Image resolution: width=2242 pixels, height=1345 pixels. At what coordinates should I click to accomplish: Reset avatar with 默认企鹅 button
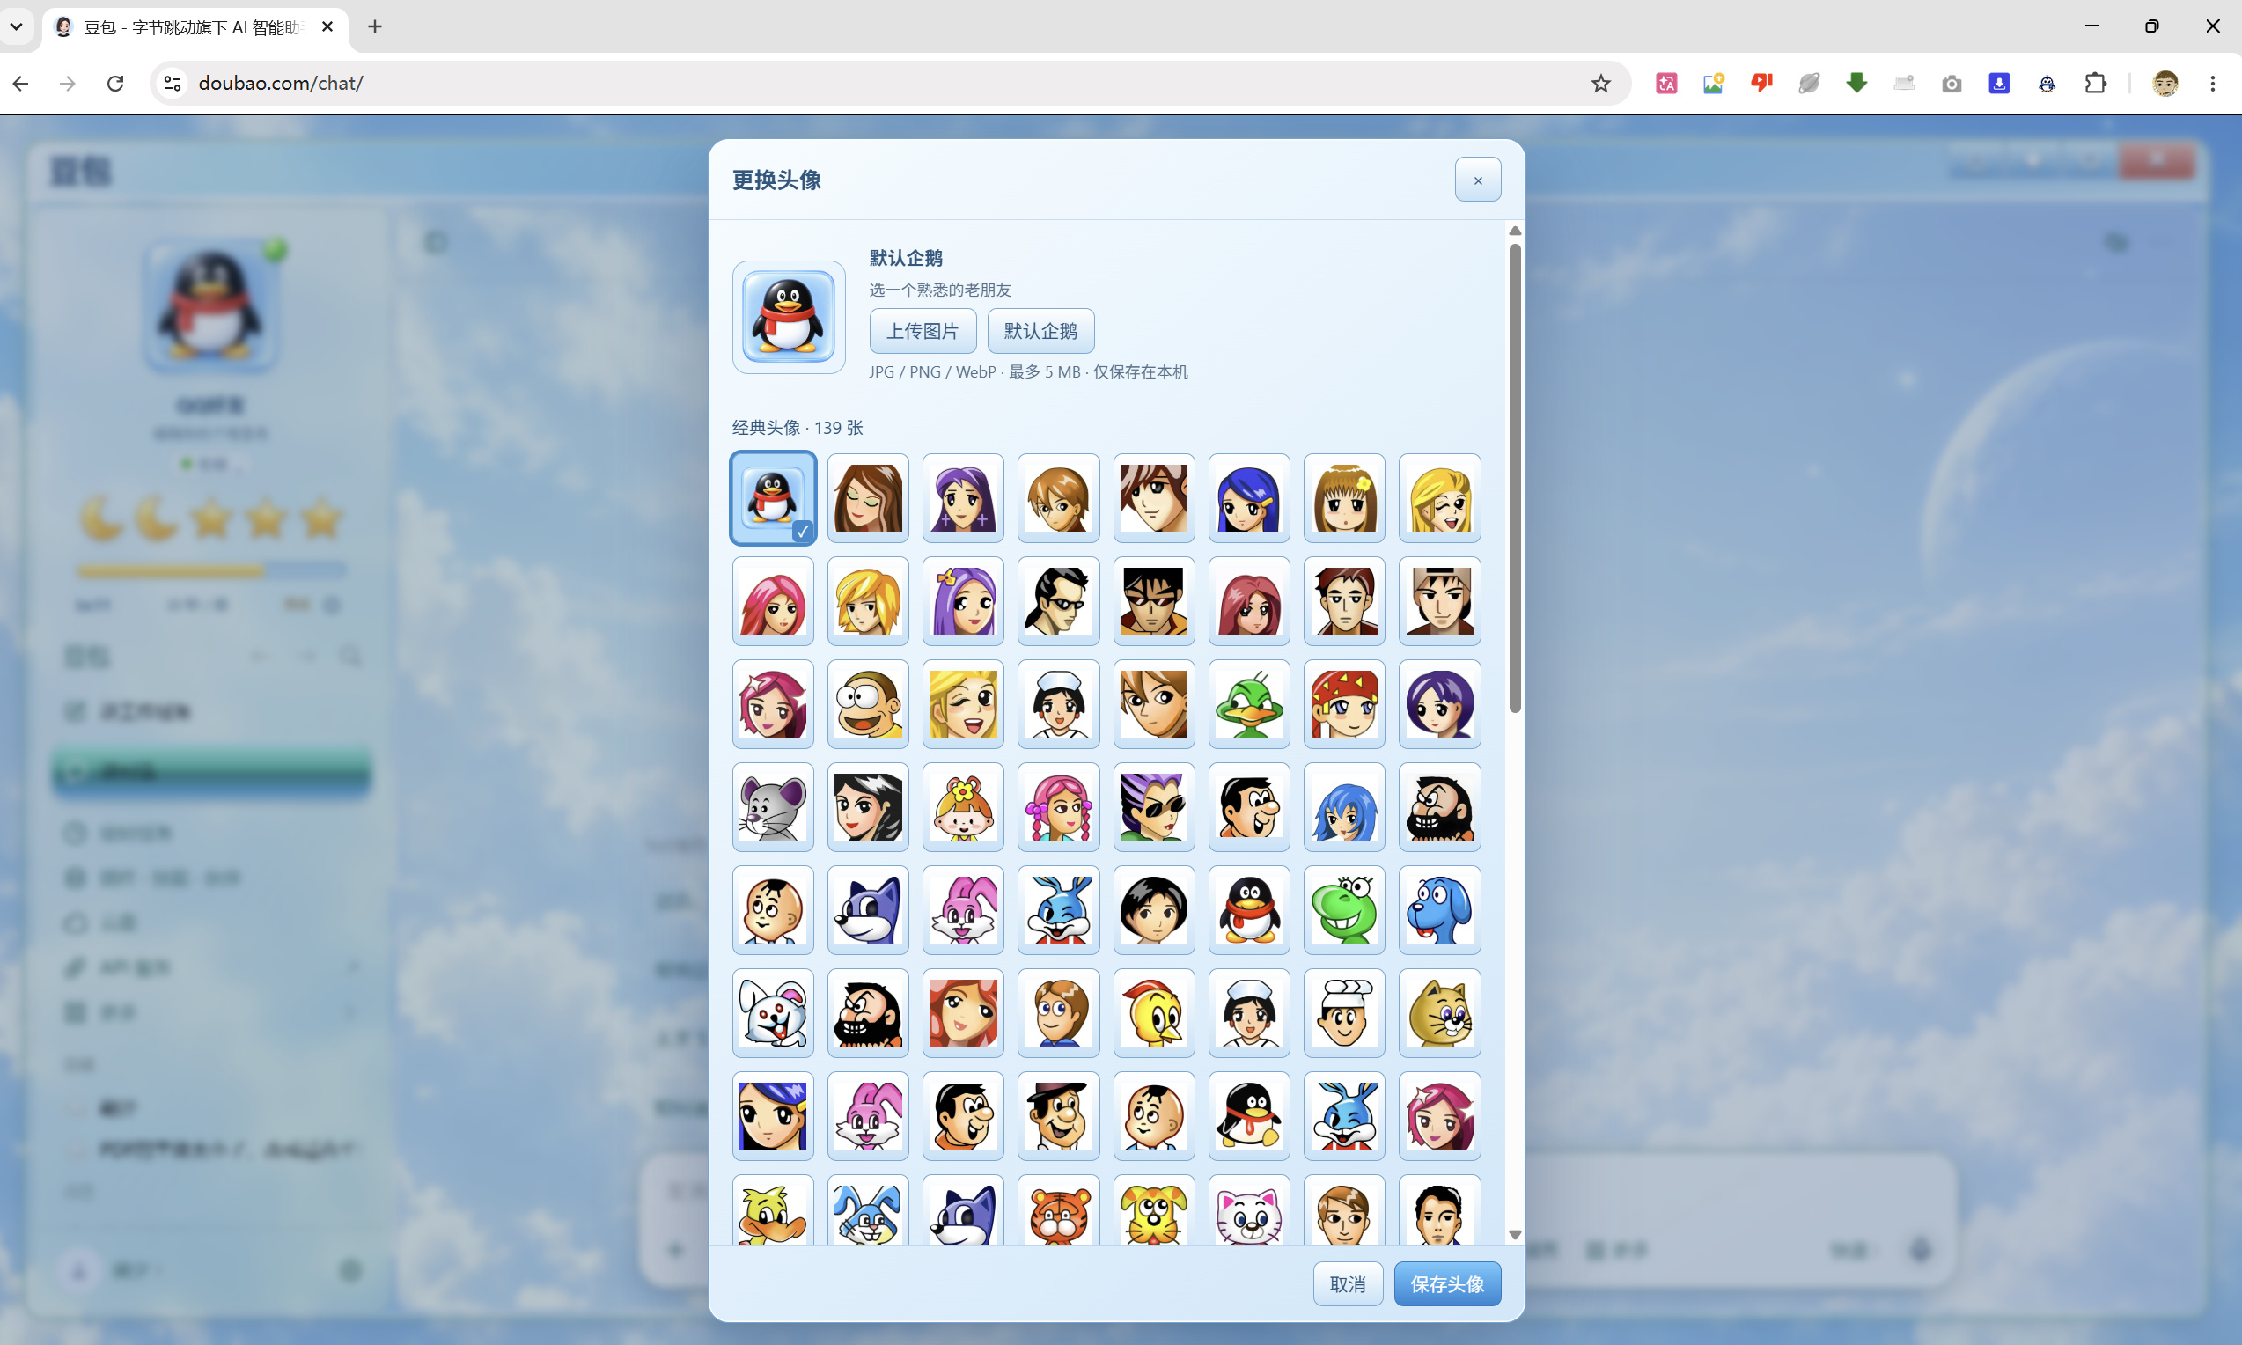[x=1040, y=331]
